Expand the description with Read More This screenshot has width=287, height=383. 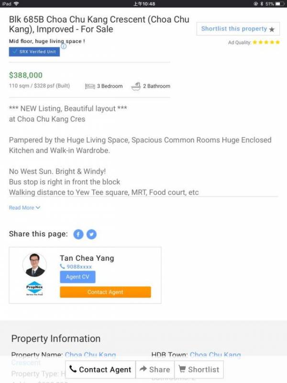pyautogui.click(x=24, y=208)
